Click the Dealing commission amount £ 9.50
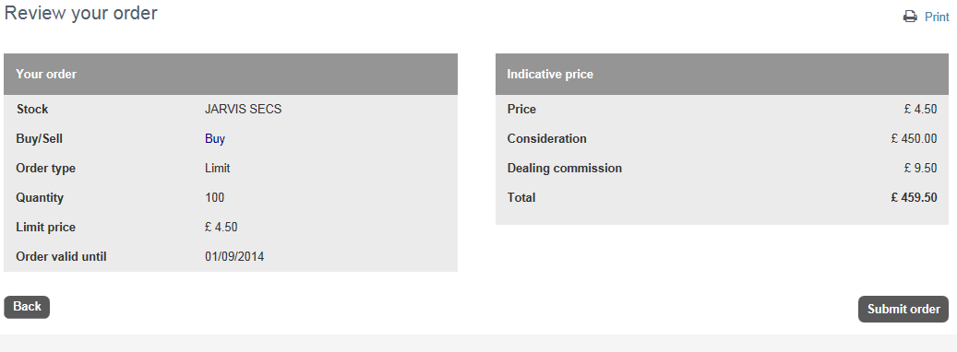 pos(920,168)
